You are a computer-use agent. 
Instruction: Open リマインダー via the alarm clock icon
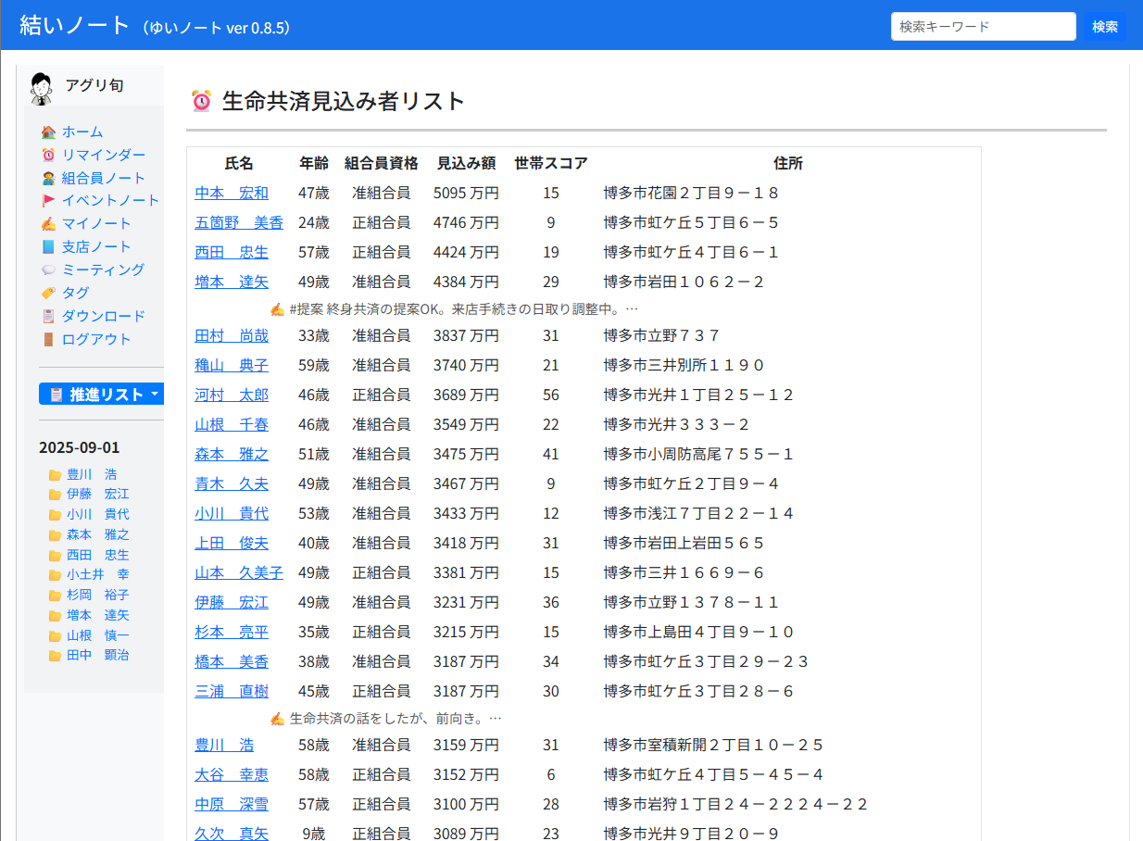(x=49, y=155)
